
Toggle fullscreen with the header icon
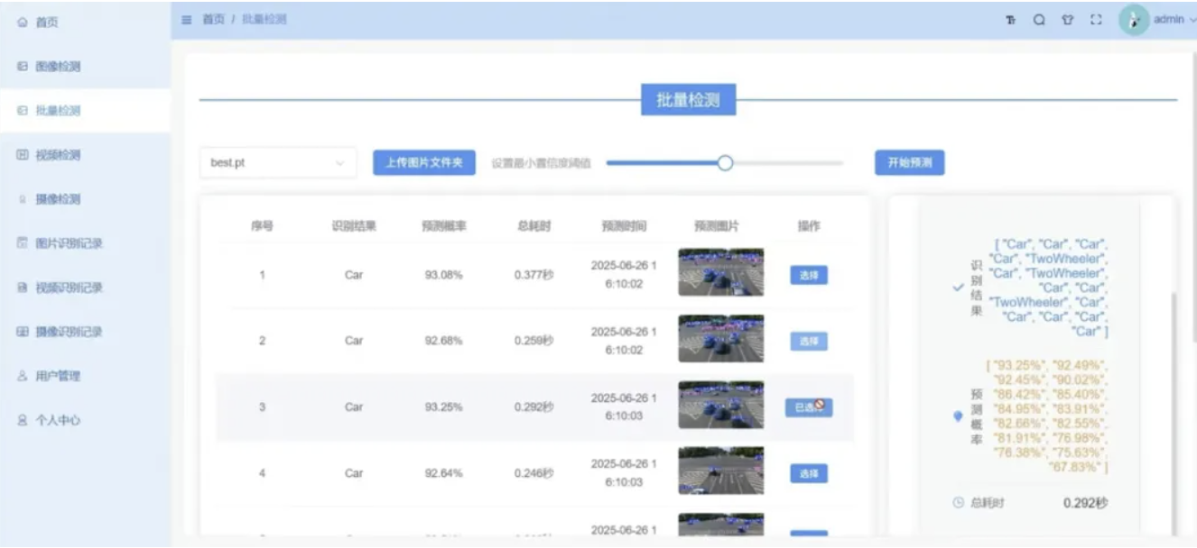[1097, 20]
